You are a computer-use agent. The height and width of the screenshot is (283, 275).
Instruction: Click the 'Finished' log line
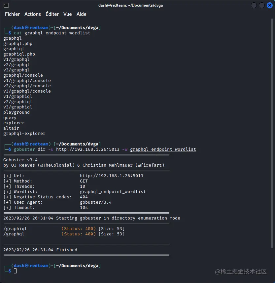(x=40, y=250)
